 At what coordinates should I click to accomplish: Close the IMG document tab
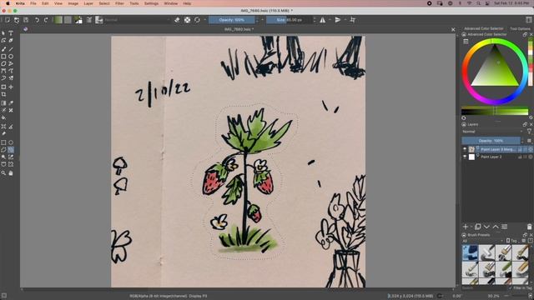point(453,30)
